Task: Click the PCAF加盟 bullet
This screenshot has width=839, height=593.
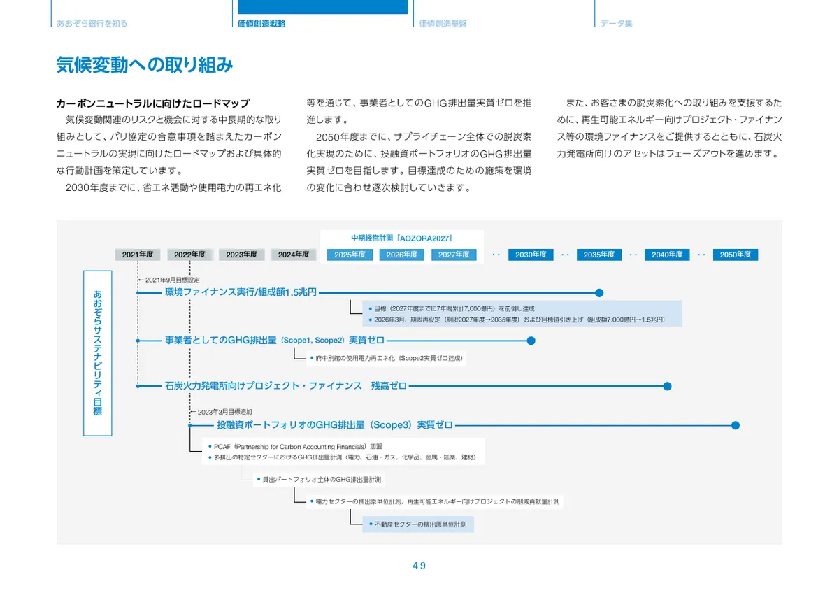Action: 295,446
